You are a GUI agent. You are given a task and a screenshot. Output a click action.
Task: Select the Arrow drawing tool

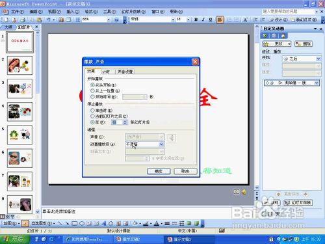[67, 223]
